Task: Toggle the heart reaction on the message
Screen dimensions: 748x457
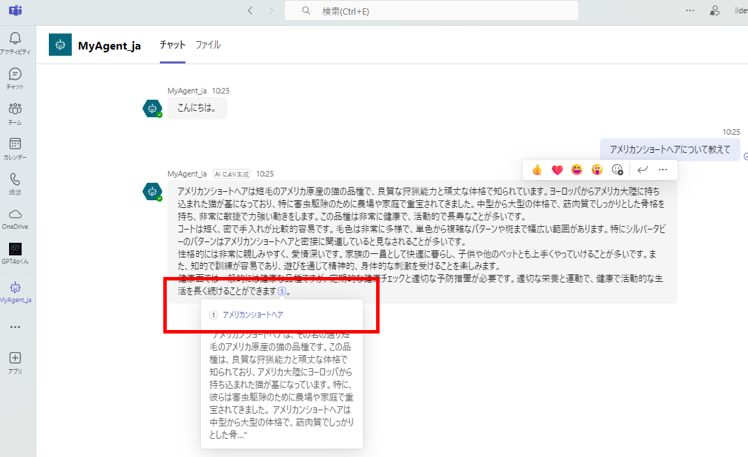Action: coord(557,169)
